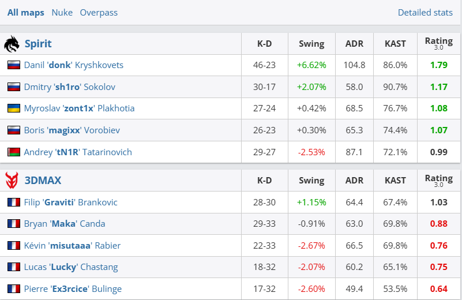The height and width of the screenshot is (300, 462).
Task: Open Lucas 'Lucky' Chastang player page
Action: [x=71, y=267]
